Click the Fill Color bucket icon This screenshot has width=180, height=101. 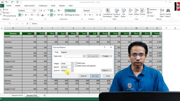pos(38,15)
